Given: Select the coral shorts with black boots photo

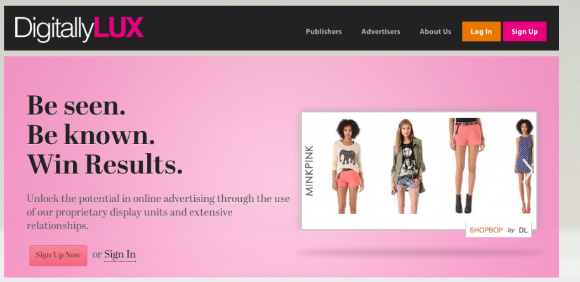Looking at the screenshot, I should pos(467,165).
